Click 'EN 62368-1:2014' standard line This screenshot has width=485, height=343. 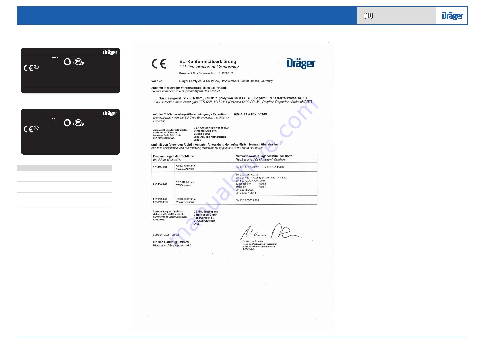click(246, 193)
